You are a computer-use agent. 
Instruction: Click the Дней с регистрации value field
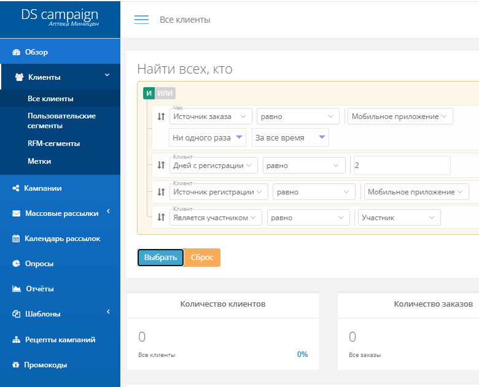pos(402,166)
